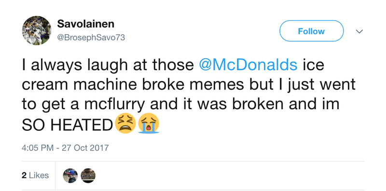Screen dimensions: 386x191
Task: Click the loudly crying face emoji
Action: pos(149,124)
